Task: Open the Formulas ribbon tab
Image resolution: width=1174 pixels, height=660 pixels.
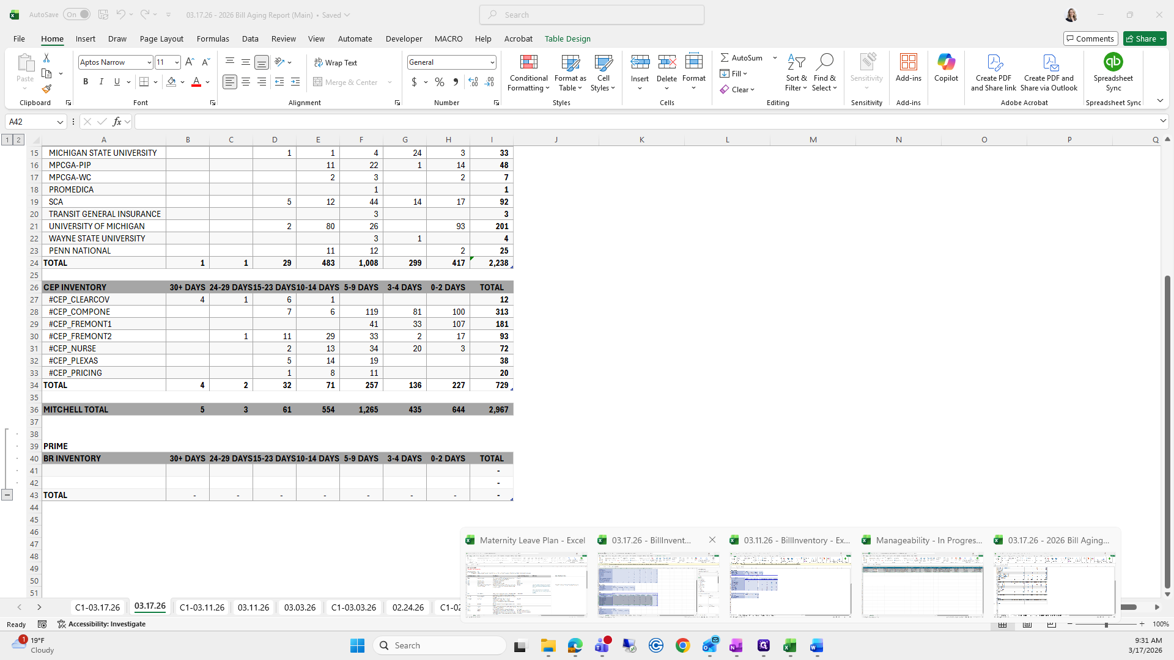Action: coord(213,38)
